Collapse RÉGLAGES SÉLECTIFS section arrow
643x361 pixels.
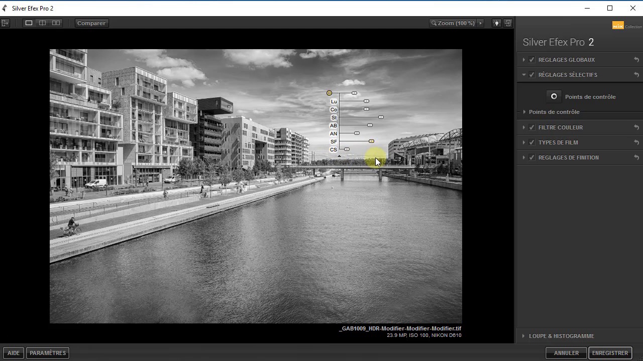[524, 75]
